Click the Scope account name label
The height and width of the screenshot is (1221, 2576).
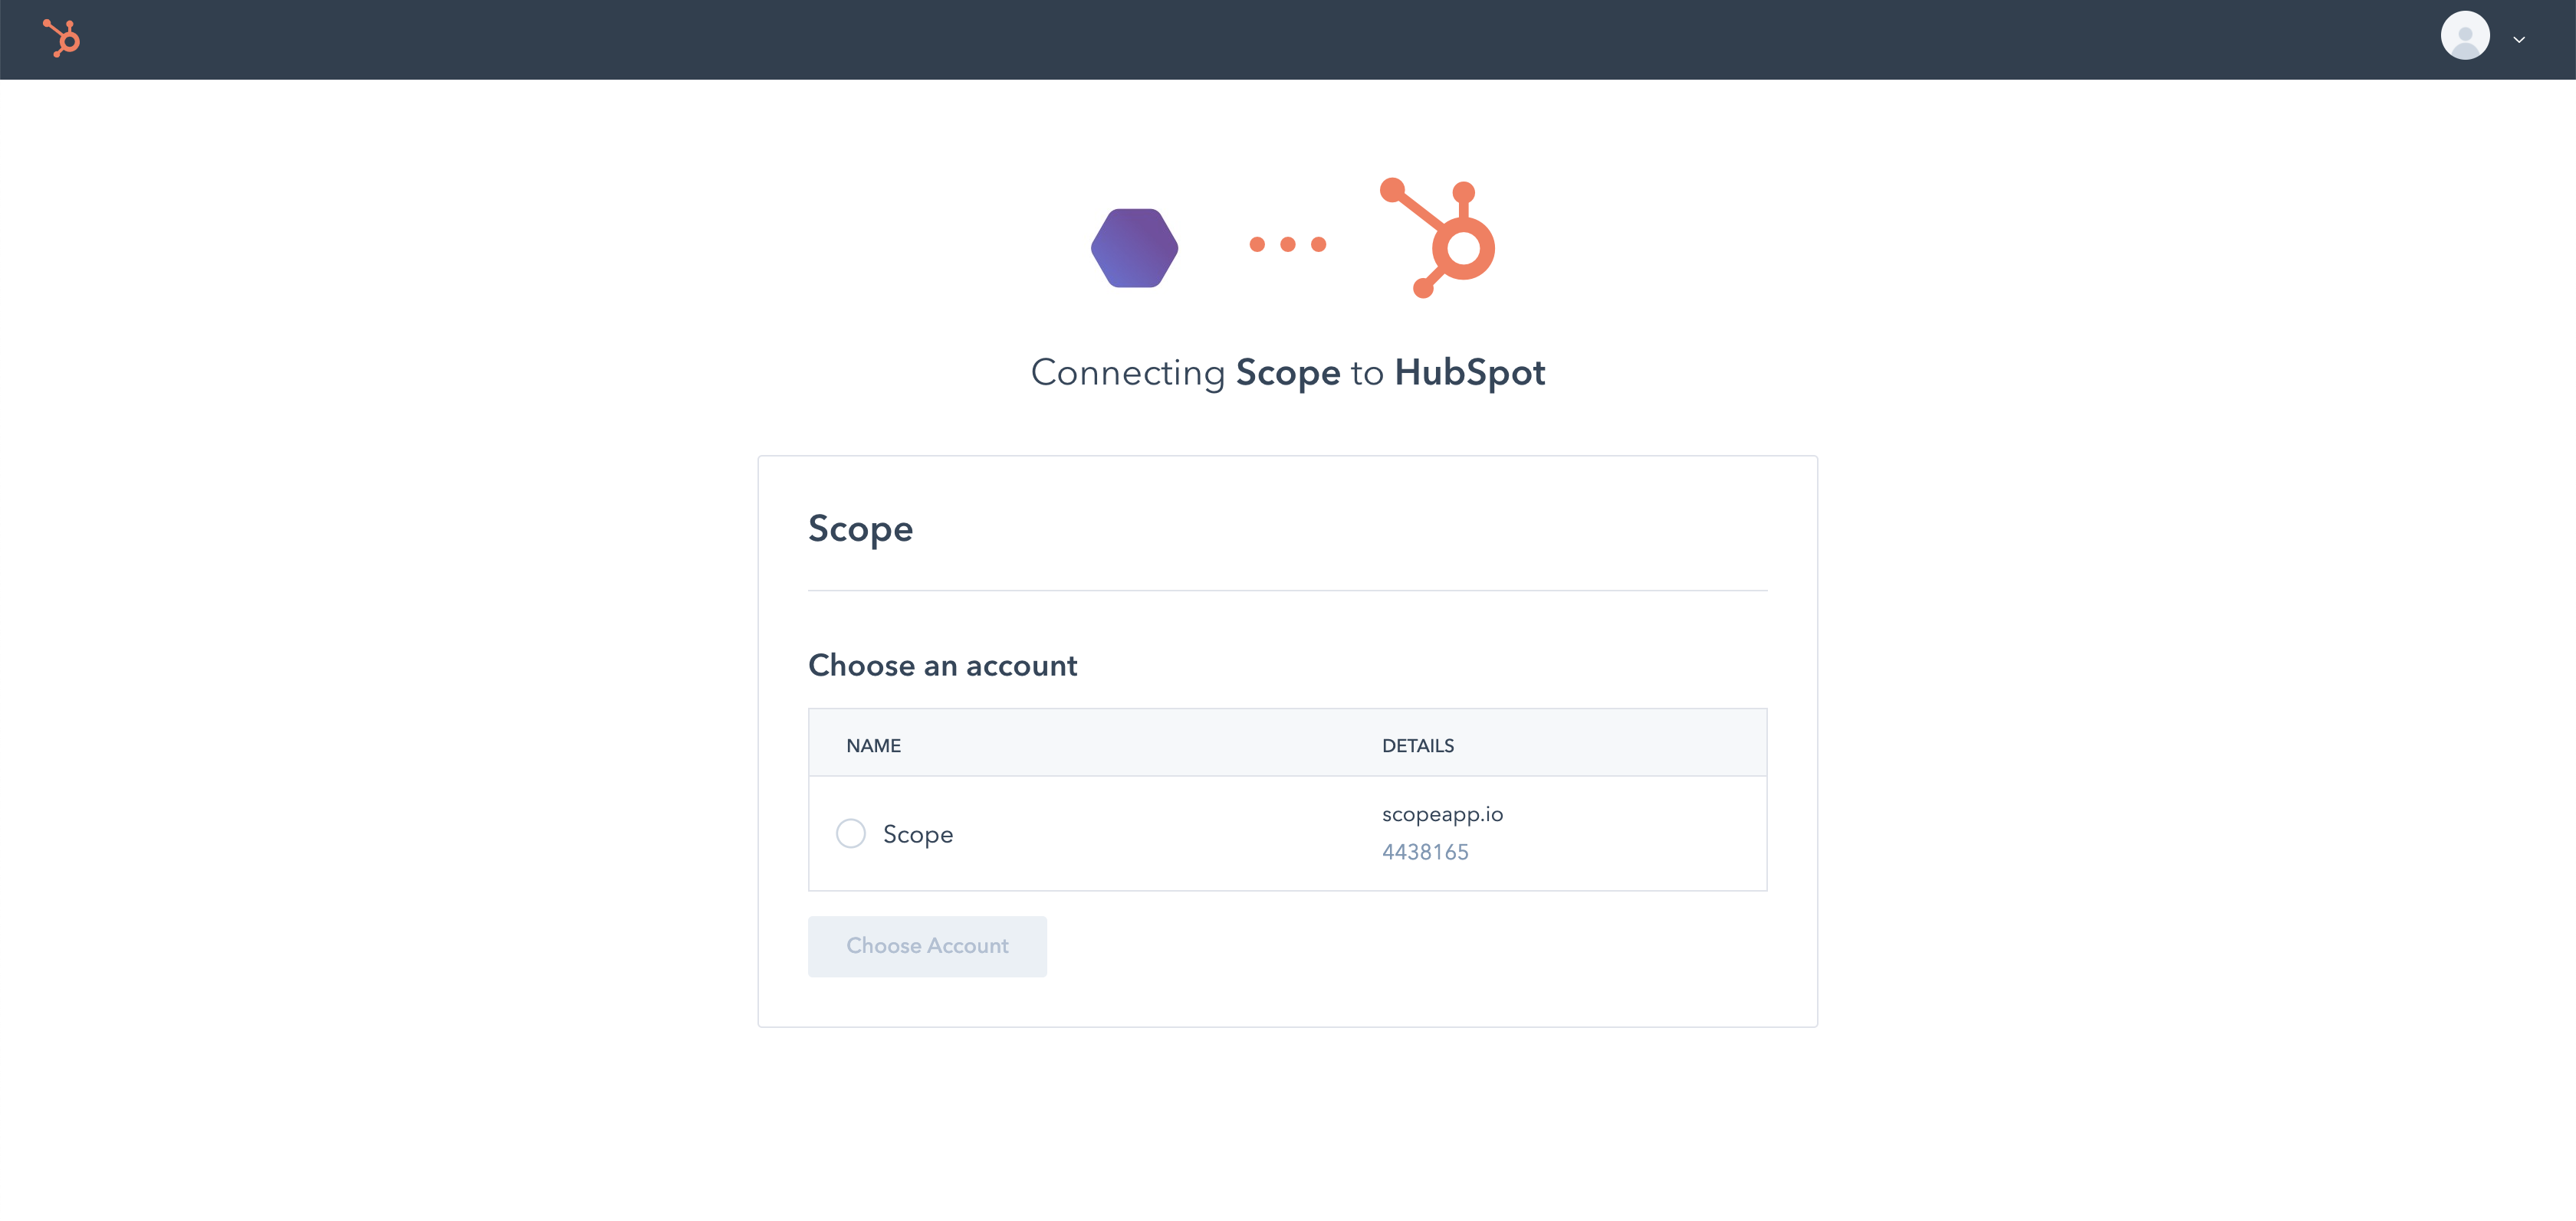click(917, 834)
